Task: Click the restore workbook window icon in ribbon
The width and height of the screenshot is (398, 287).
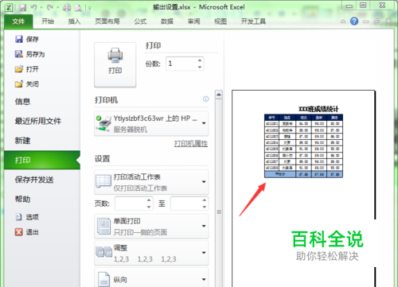Action: 377,21
